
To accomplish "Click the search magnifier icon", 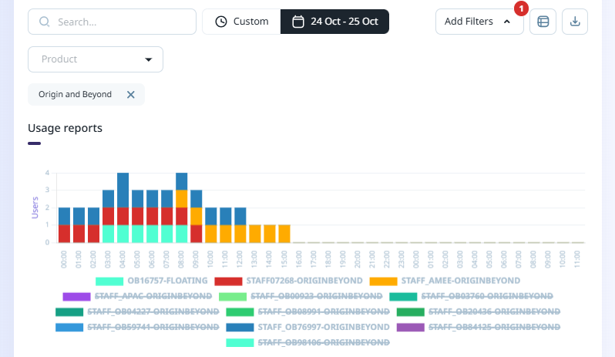I will coord(44,22).
